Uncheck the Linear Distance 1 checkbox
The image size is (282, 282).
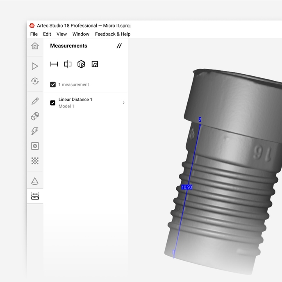click(53, 103)
